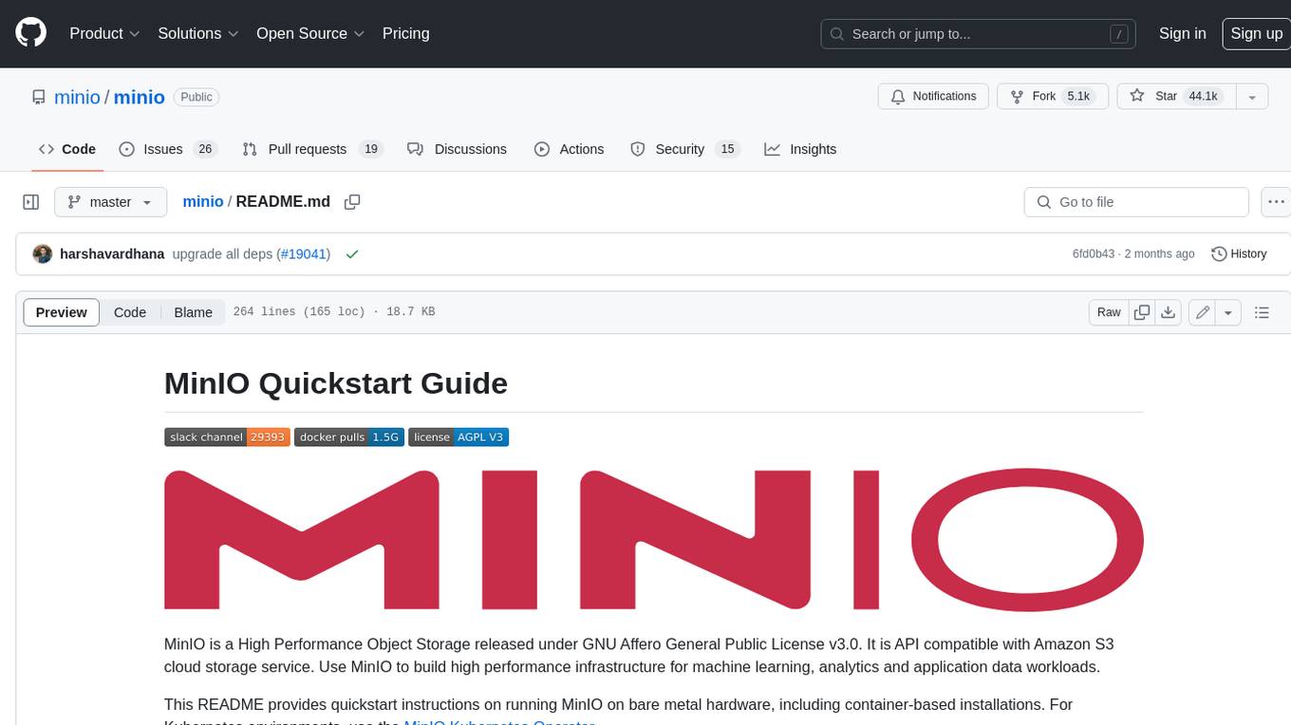Screen dimensions: 1291x725
Task: Click the MinIO Quickstart Guide heading
Action: pyautogui.click(x=336, y=383)
